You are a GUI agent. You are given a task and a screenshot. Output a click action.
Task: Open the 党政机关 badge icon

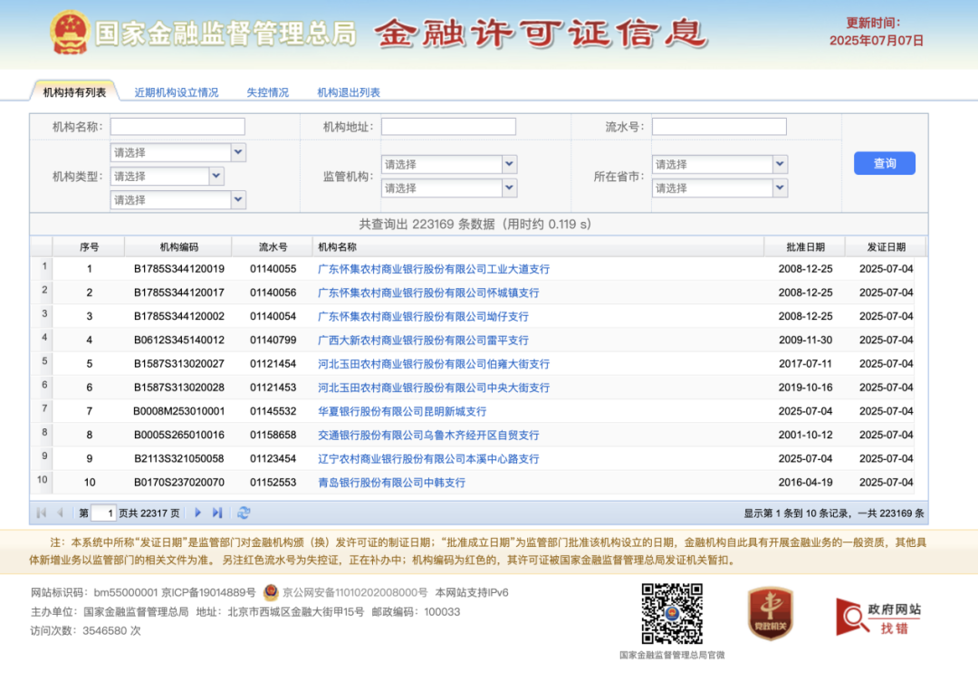click(771, 614)
